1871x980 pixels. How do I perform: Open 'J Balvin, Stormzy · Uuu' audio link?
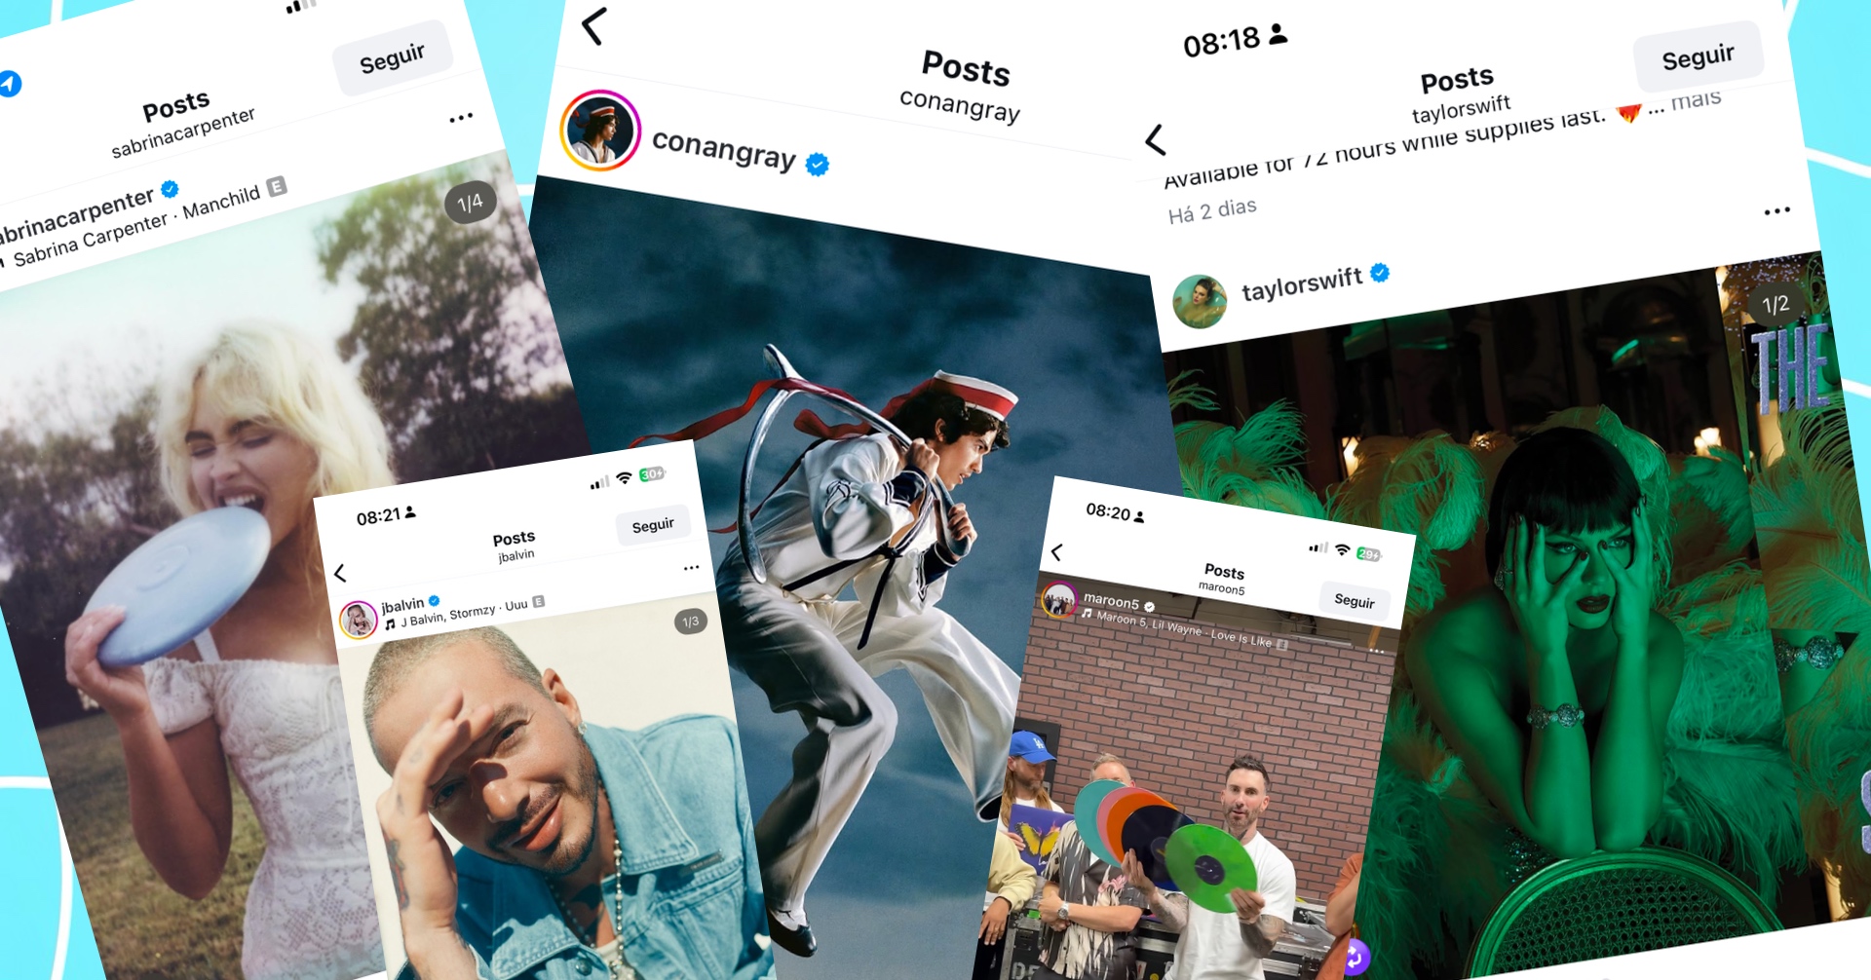click(464, 613)
